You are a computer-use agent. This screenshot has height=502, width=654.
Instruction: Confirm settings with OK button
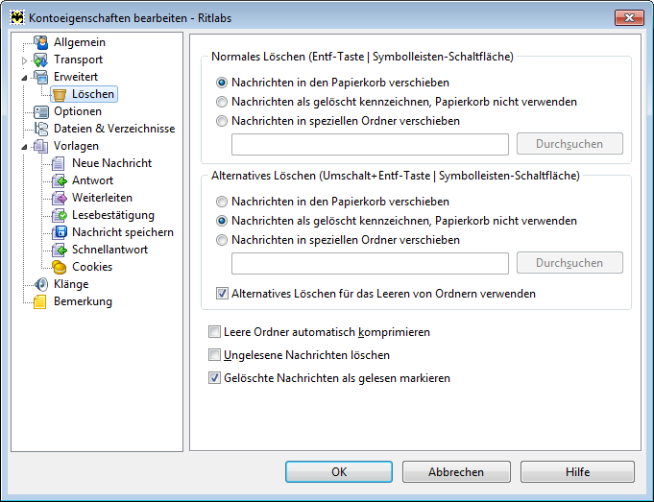339,472
